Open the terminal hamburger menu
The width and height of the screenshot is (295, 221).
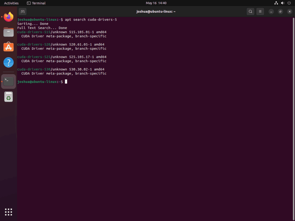[260, 11]
